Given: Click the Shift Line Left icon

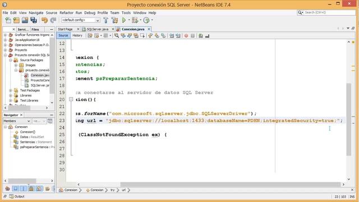Looking at the screenshot, I should (x=172, y=35).
